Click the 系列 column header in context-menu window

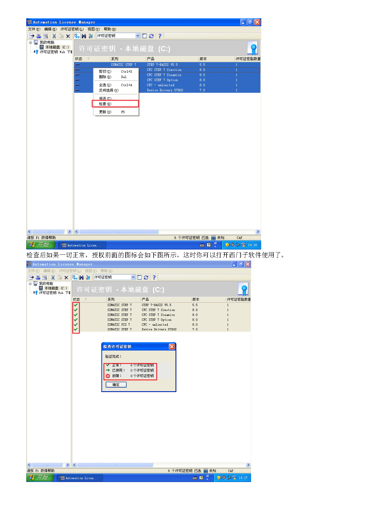click(128, 59)
